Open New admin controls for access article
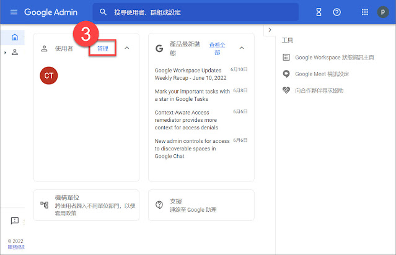The height and width of the screenshot is (255, 396). (192, 149)
